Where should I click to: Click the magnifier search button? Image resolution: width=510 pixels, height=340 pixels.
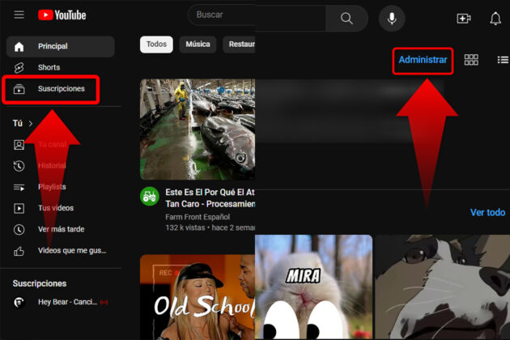[x=346, y=19]
